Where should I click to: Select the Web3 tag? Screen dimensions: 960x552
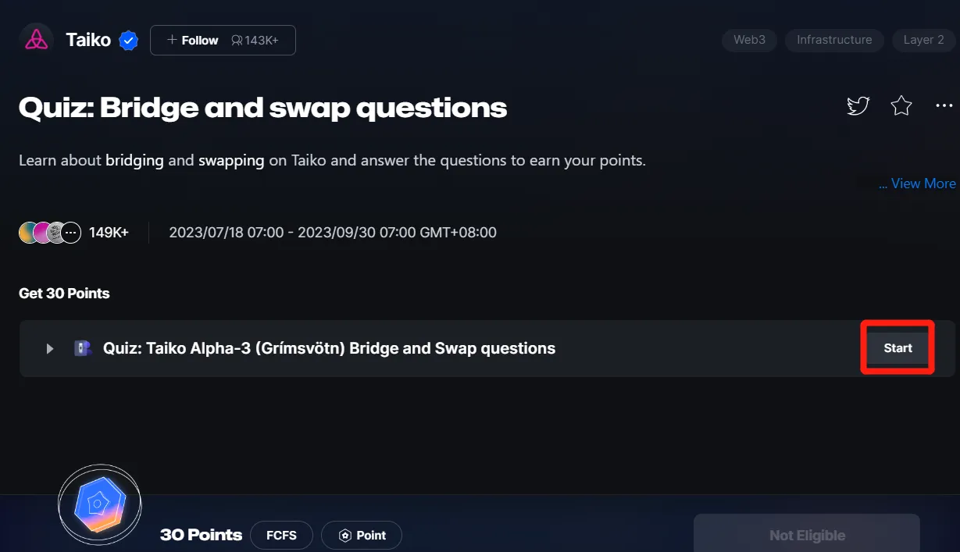point(749,40)
